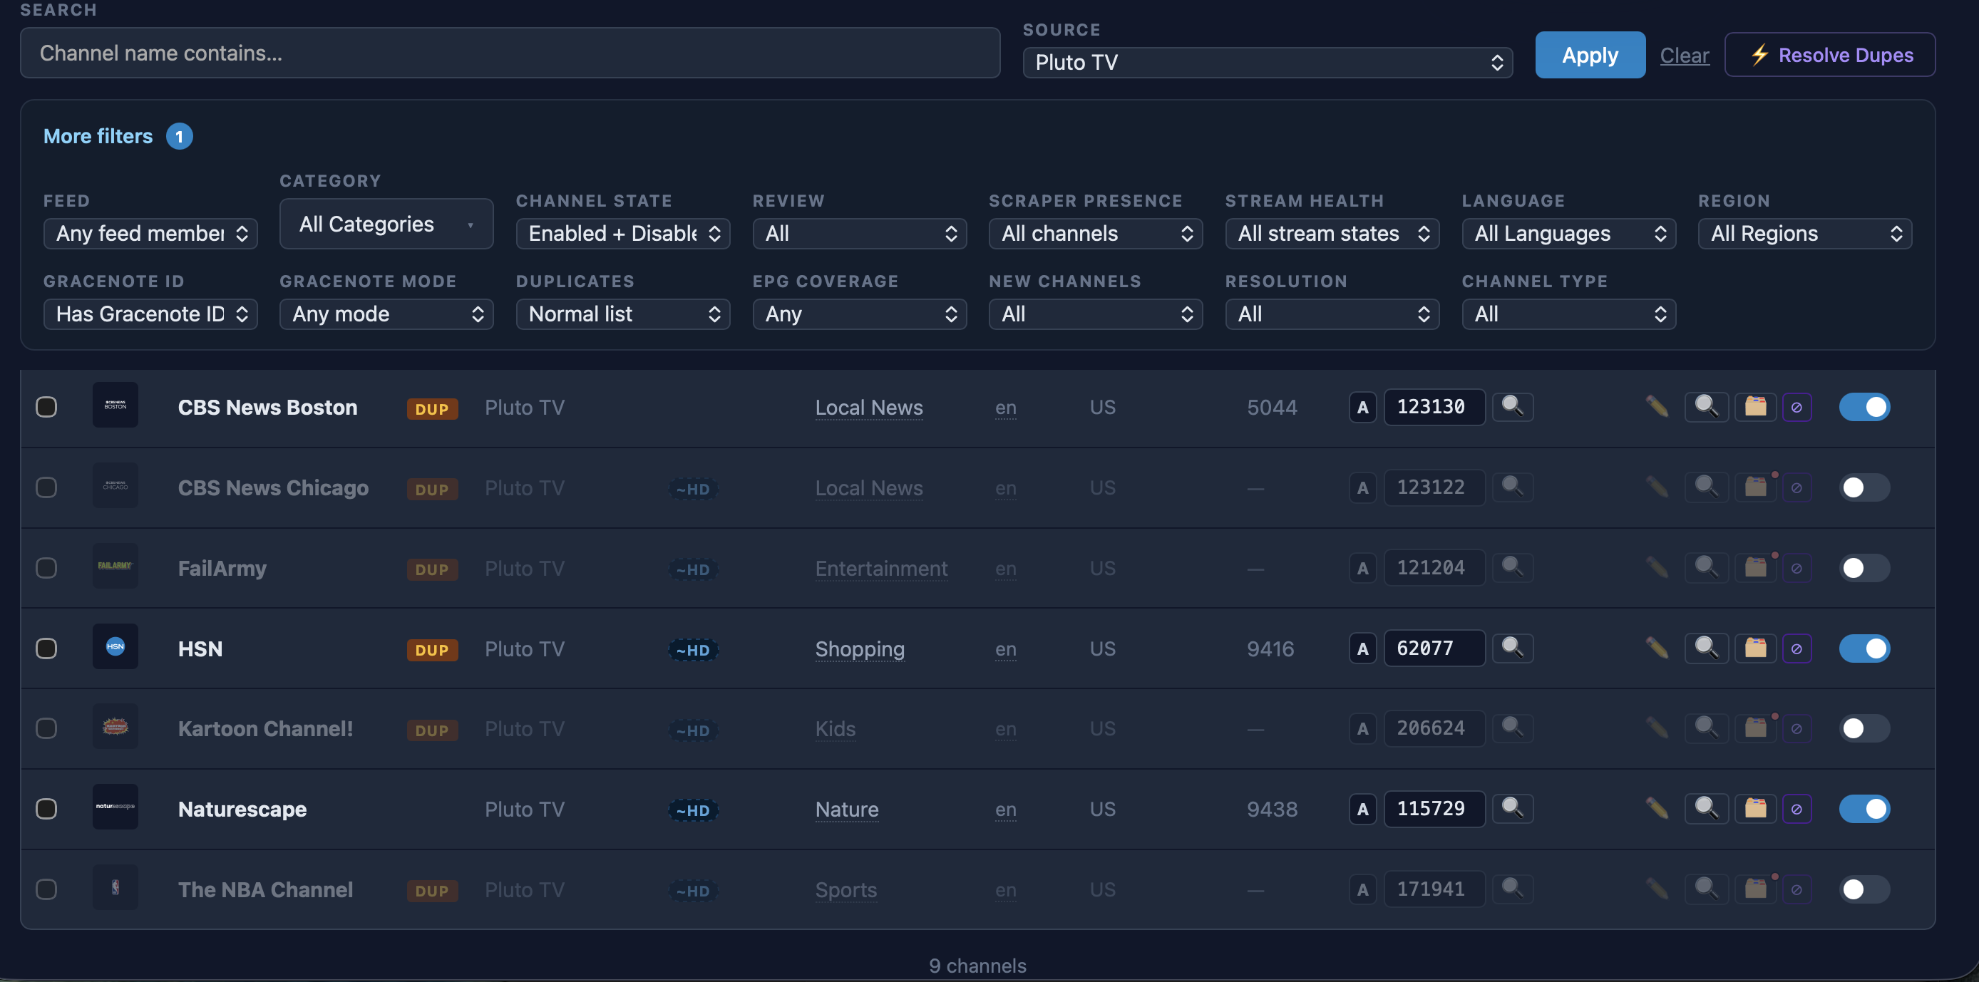Click the pencil icon in the FailArmy row
Viewport: 1979px width, 982px height.
click(1656, 567)
